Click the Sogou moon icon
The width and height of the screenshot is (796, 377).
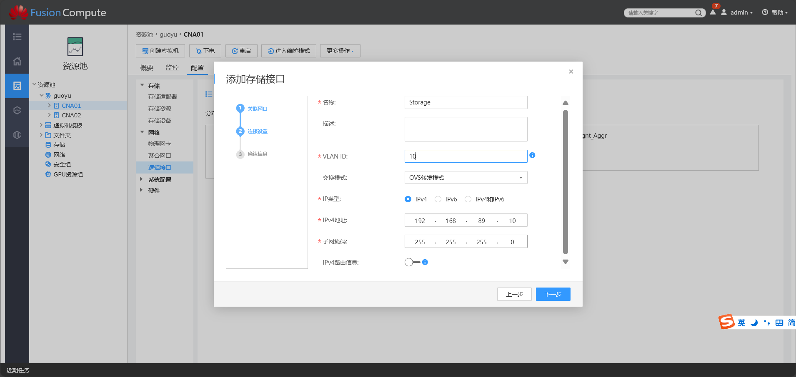coord(754,323)
